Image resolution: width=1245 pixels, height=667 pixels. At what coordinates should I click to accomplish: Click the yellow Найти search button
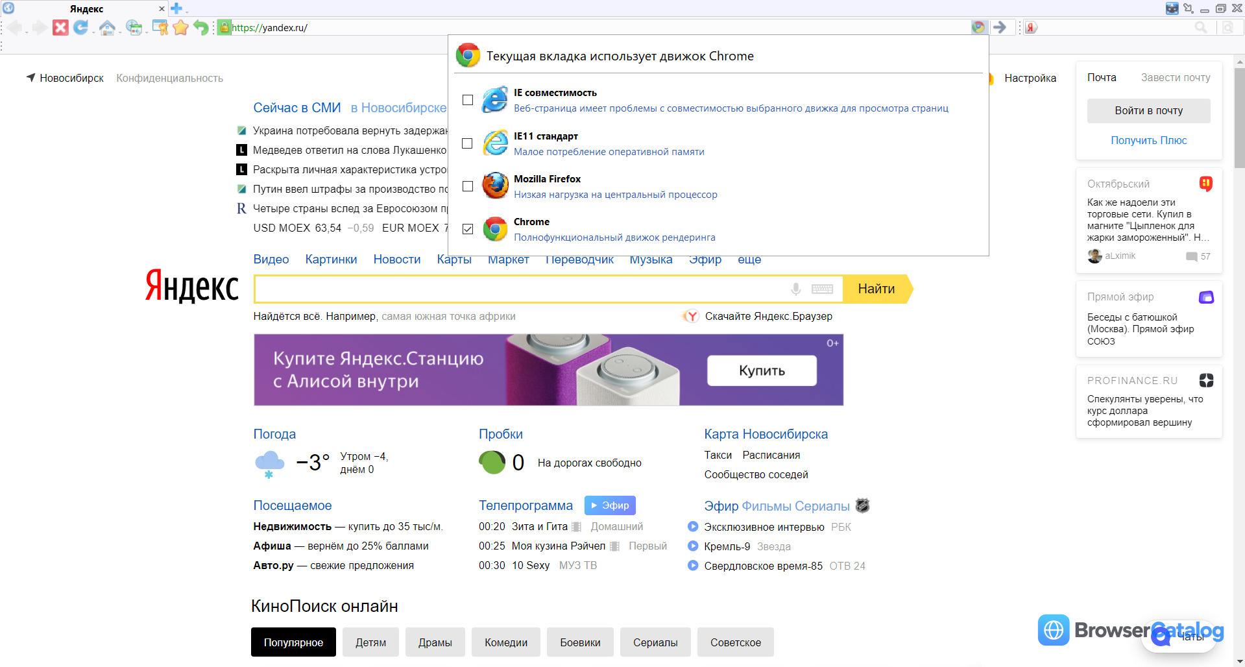click(876, 289)
